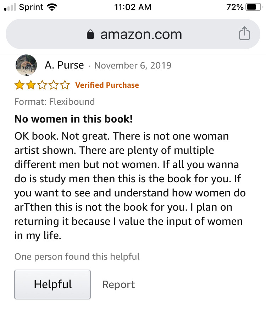266x314 pixels.
Task: Tap the share icon in address bar
Action: point(244,34)
